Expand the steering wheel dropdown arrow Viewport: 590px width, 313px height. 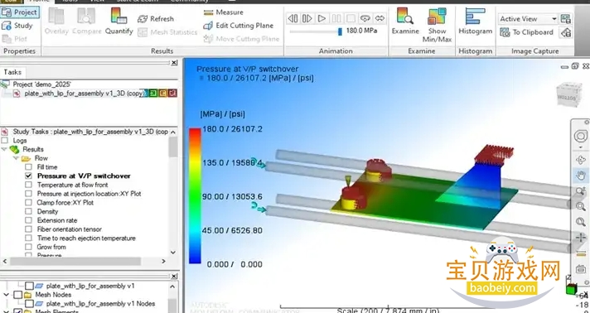(x=581, y=147)
